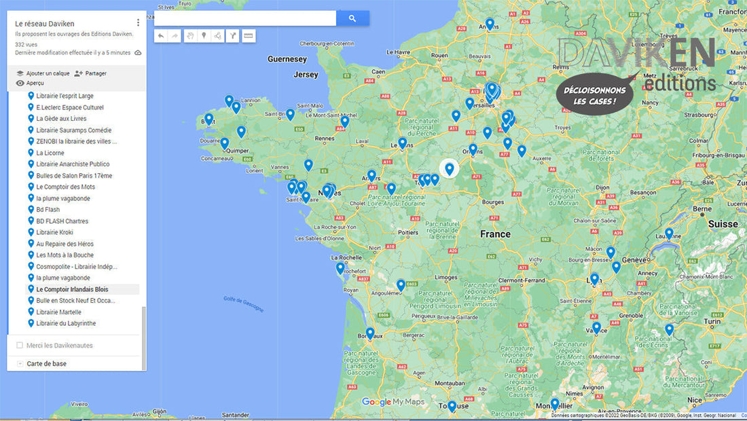Image resolution: width=747 pixels, height=421 pixels.
Task: Click the Partager button
Action: 90,73
